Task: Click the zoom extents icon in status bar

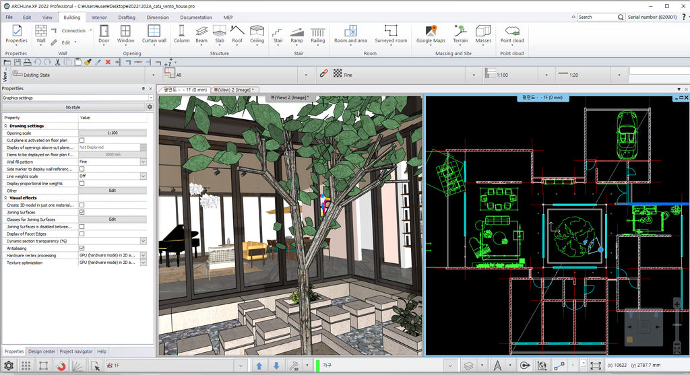Action: pos(596,366)
